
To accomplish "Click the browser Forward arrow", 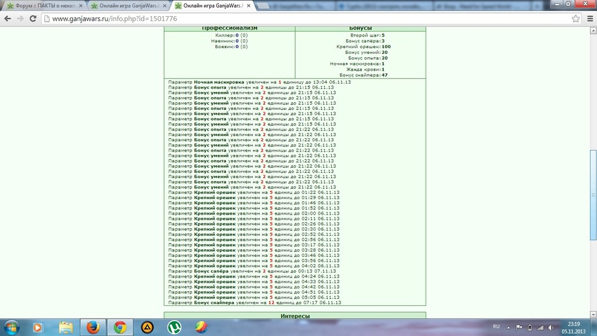I will [x=20, y=18].
